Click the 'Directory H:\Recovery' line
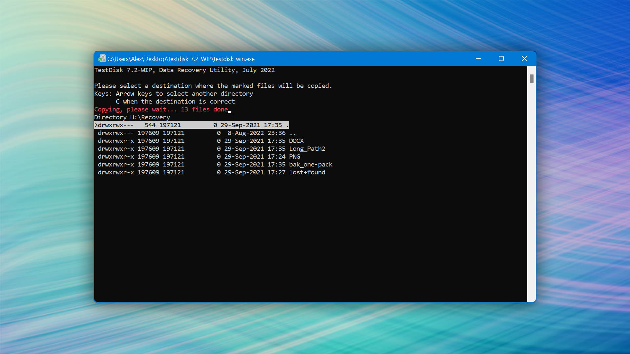The height and width of the screenshot is (354, 630). point(132,117)
